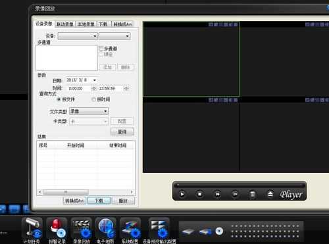Click the 查询 query button
329x244 pixels.
[122, 132]
